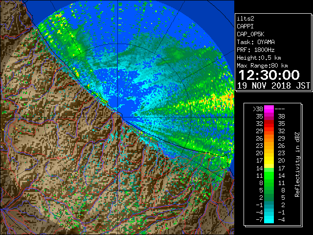Click the Height:0.5 km line
Viewport: 313px width, 235px height.
(259, 58)
